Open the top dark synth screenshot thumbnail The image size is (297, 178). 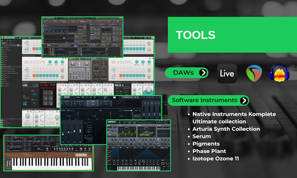click(83, 37)
